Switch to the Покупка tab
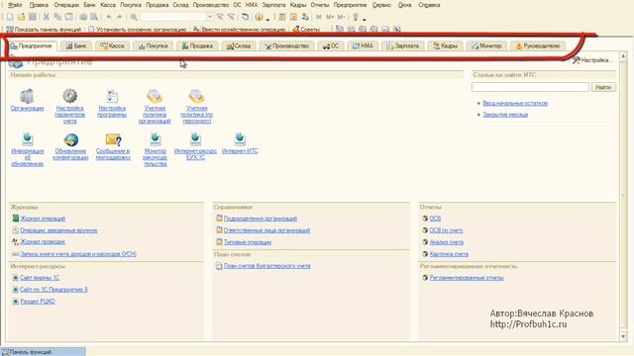The height and width of the screenshot is (356, 634). click(153, 46)
